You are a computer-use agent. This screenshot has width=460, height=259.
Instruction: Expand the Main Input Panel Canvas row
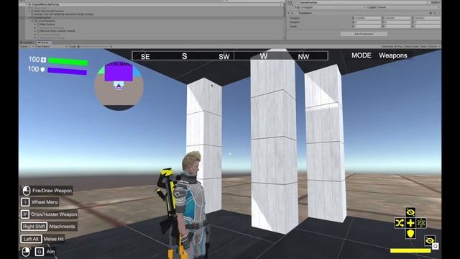(x=29, y=12)
